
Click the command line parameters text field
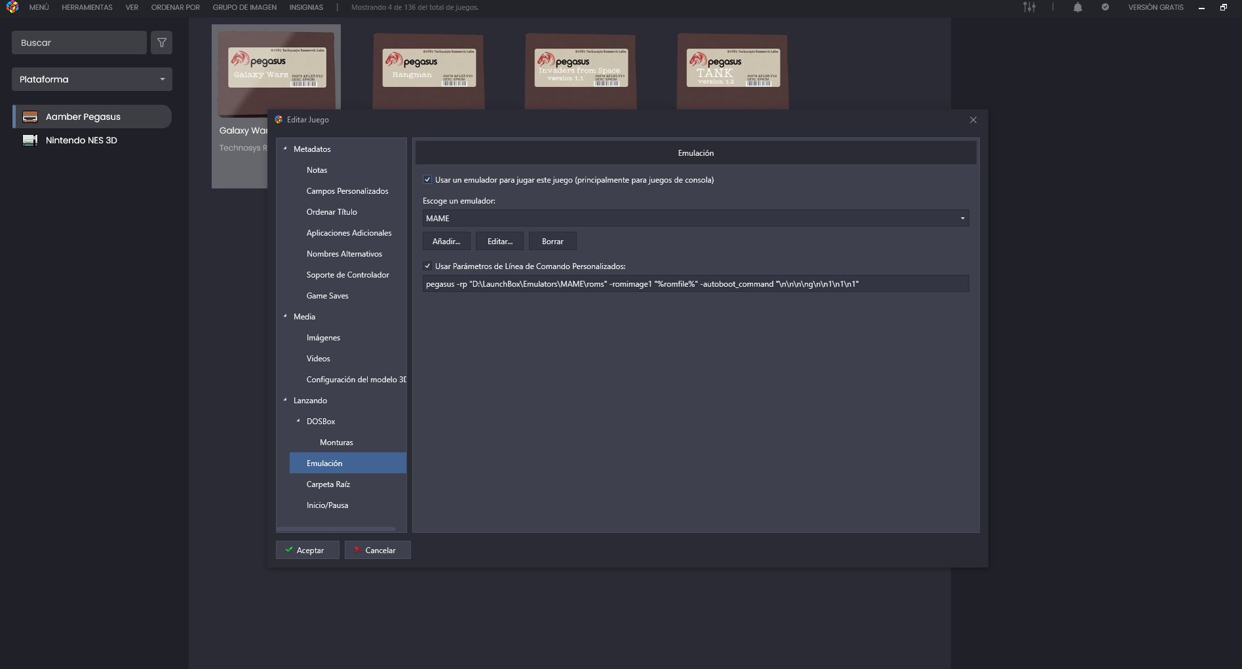(x=695, y=283)
